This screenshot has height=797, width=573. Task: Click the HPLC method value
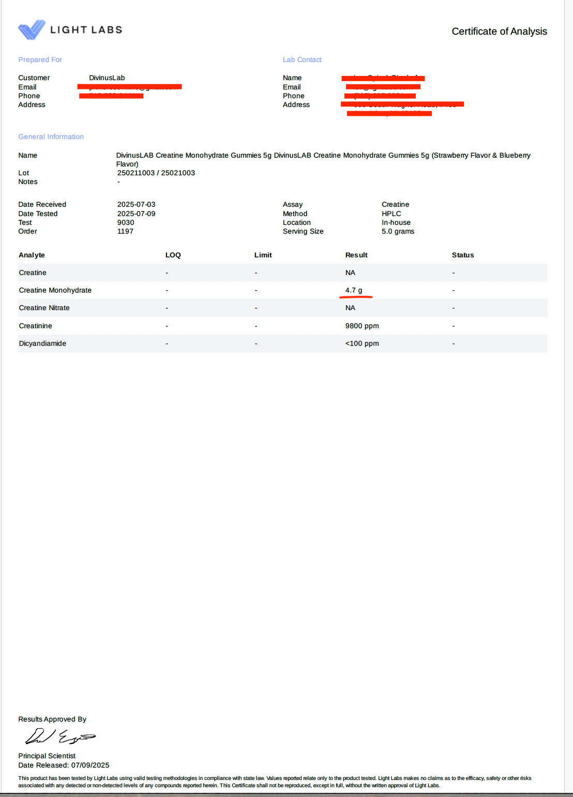coord(391,214)
